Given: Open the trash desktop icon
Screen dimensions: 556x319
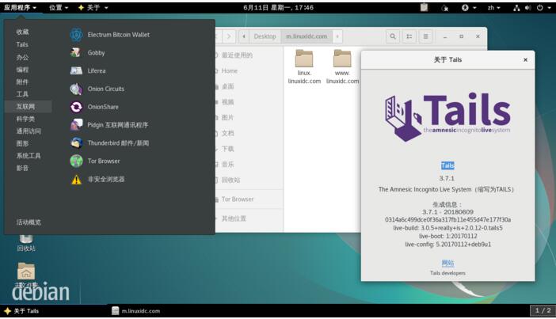Looking at the screenshot, I should click(26, 244).
